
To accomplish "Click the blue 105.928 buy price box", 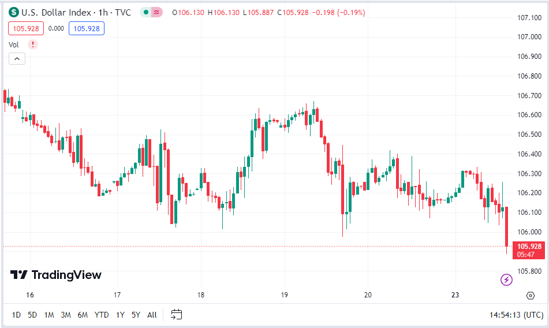I will click(87, 29).
